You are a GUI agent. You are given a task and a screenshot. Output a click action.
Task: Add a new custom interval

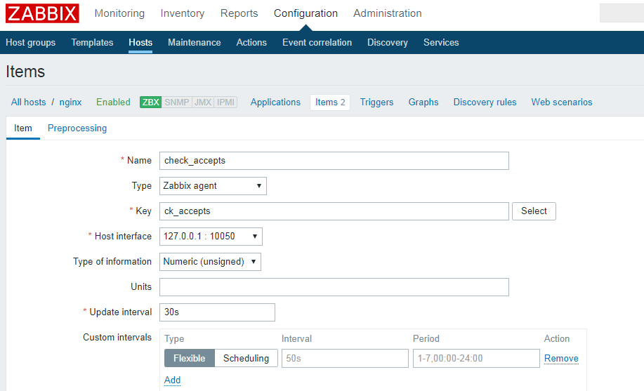[173, 380]
